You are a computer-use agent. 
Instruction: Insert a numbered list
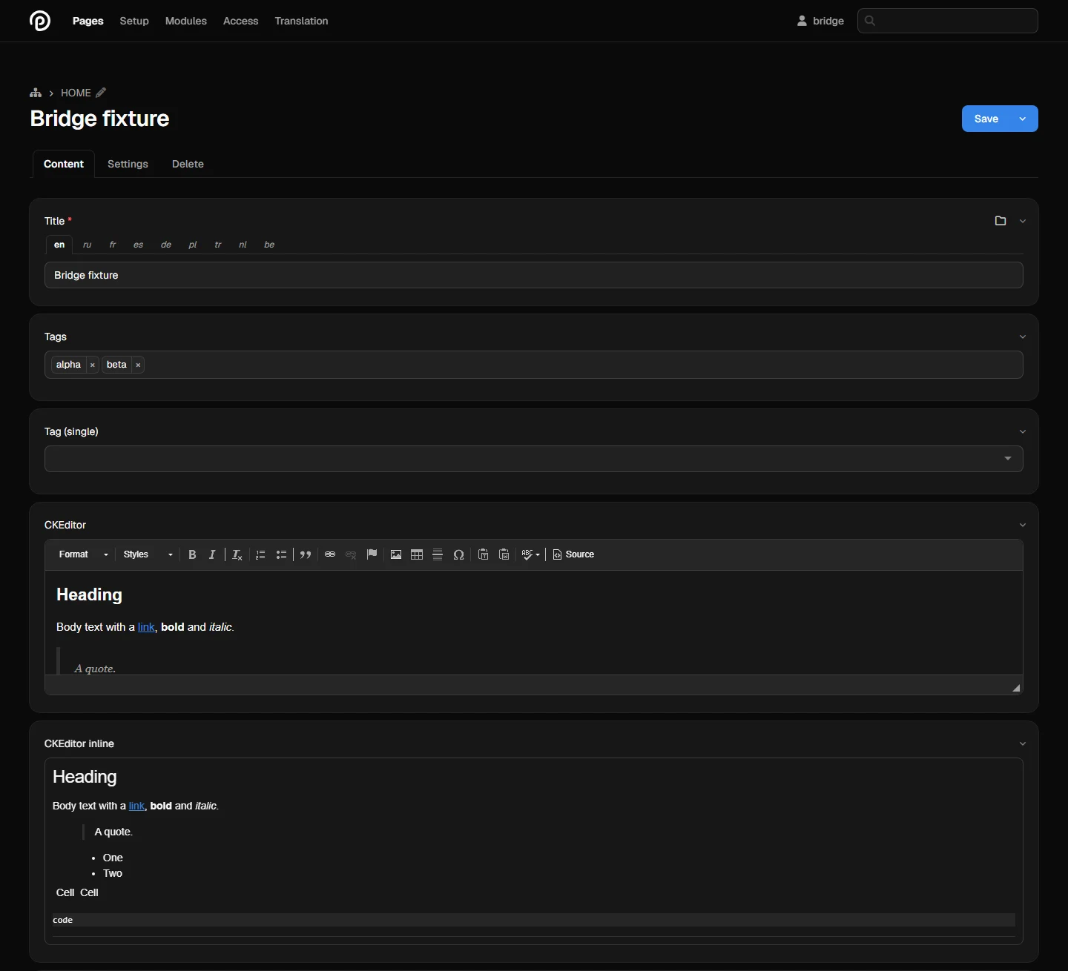260,554
